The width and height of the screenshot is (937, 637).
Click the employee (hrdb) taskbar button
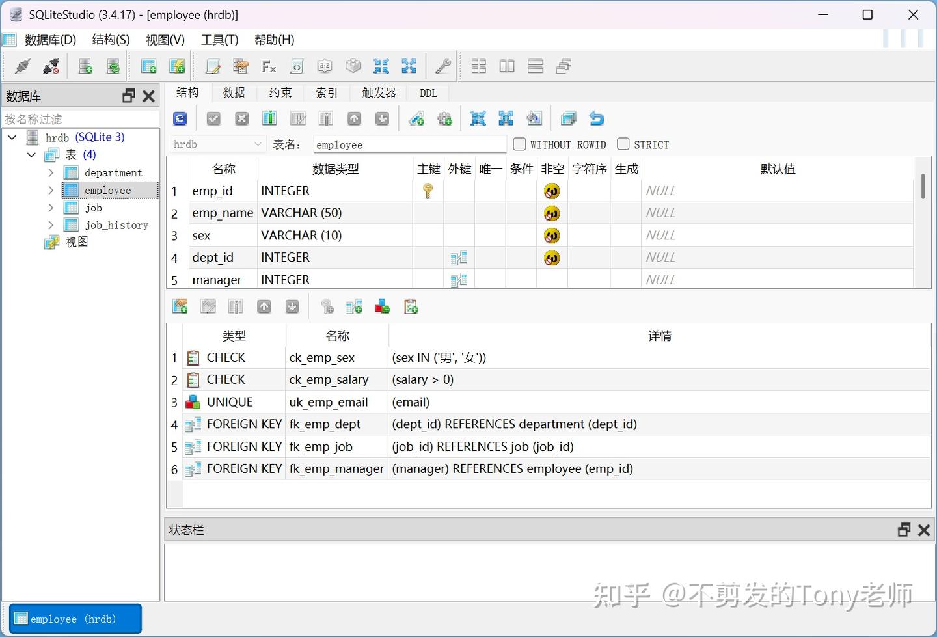[x=75, y=618]
